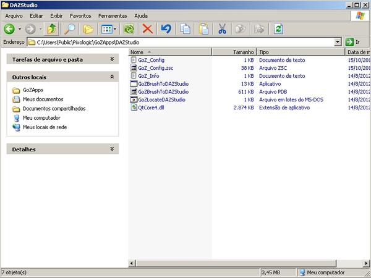Select GoZBrushToDAZStudio of type Arquivo PDB
The image size is (371, 278).
[163, 91]
